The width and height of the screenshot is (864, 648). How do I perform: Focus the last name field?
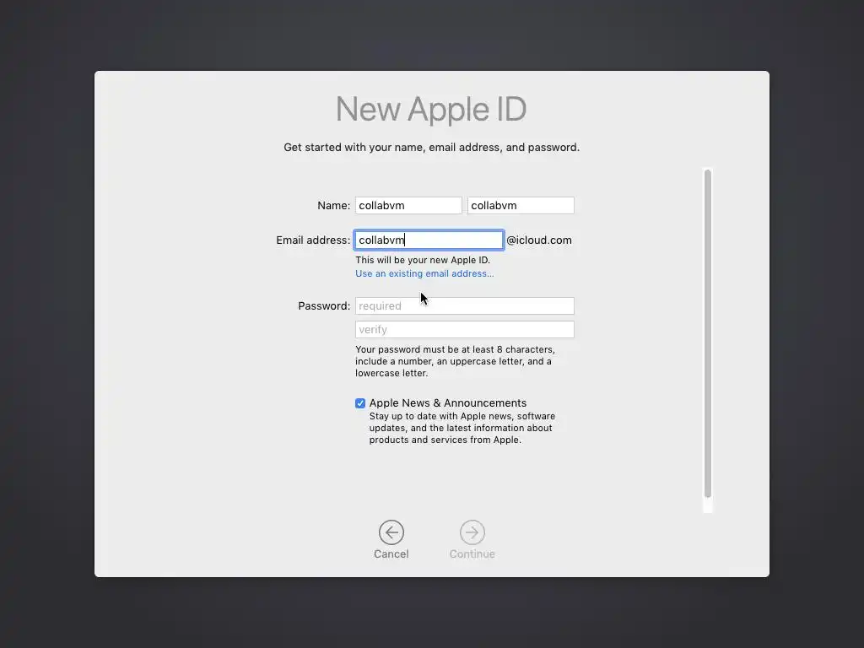click(x=521, y=206)
